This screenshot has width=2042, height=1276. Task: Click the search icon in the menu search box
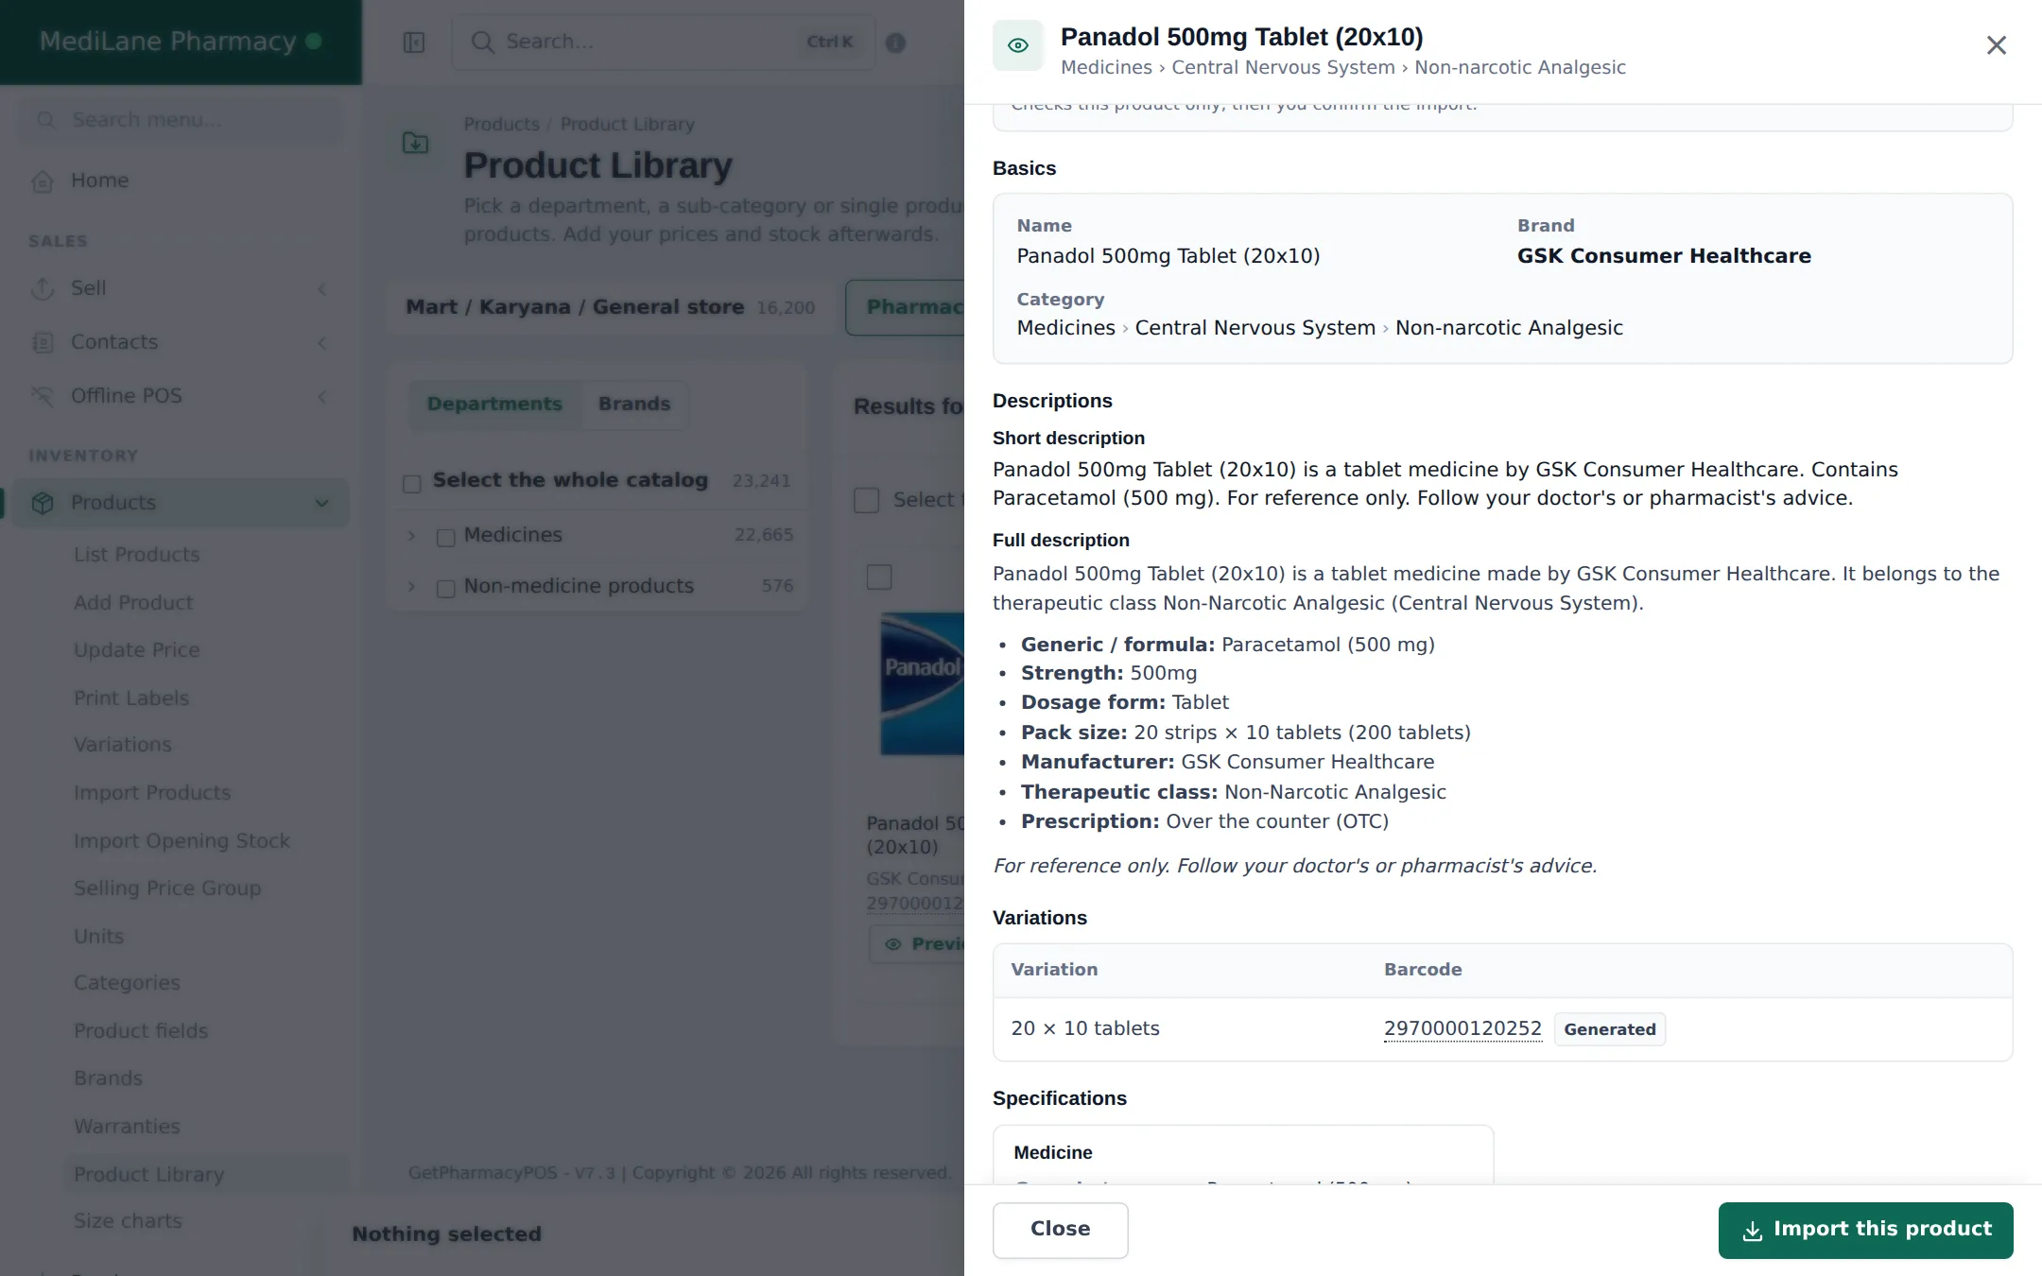45,120
